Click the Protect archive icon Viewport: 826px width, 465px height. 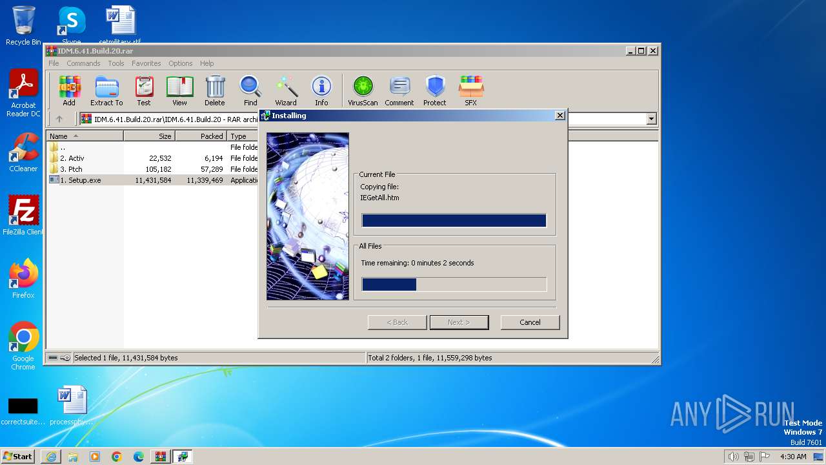(435, 90)
